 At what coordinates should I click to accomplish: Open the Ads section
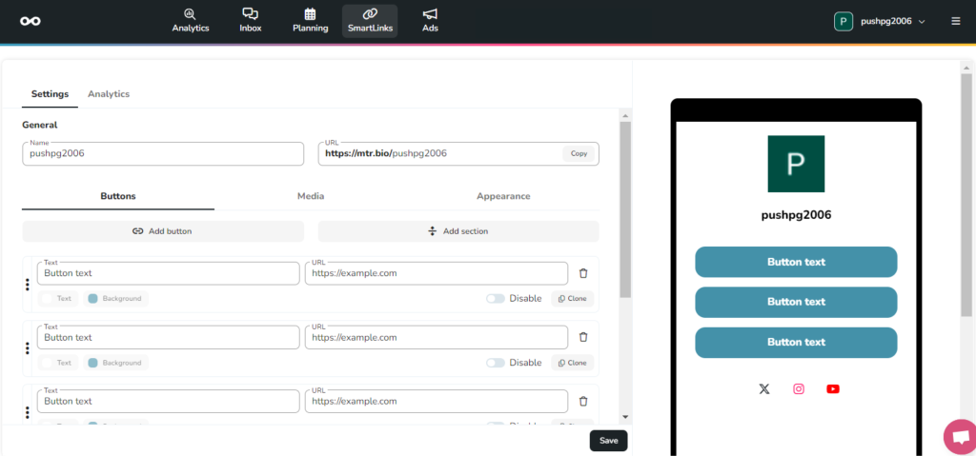430,21
